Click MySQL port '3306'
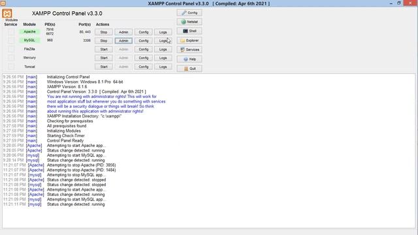418x235 pixels. pos(87,40)
